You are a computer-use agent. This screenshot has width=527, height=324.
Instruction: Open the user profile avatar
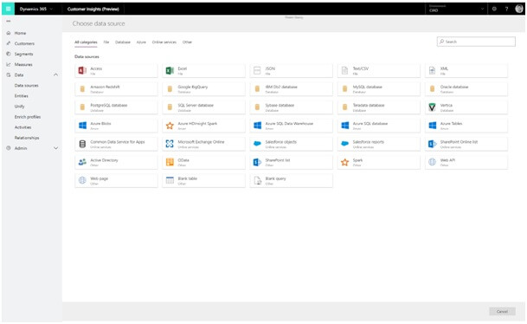(519, 9)
